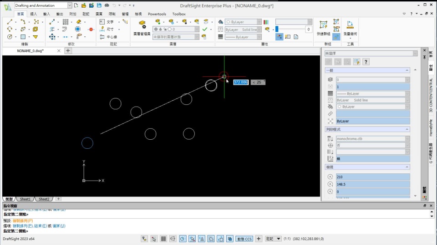Collapse the 檢視 (View) section in Properties

click(x=407, y=167)
